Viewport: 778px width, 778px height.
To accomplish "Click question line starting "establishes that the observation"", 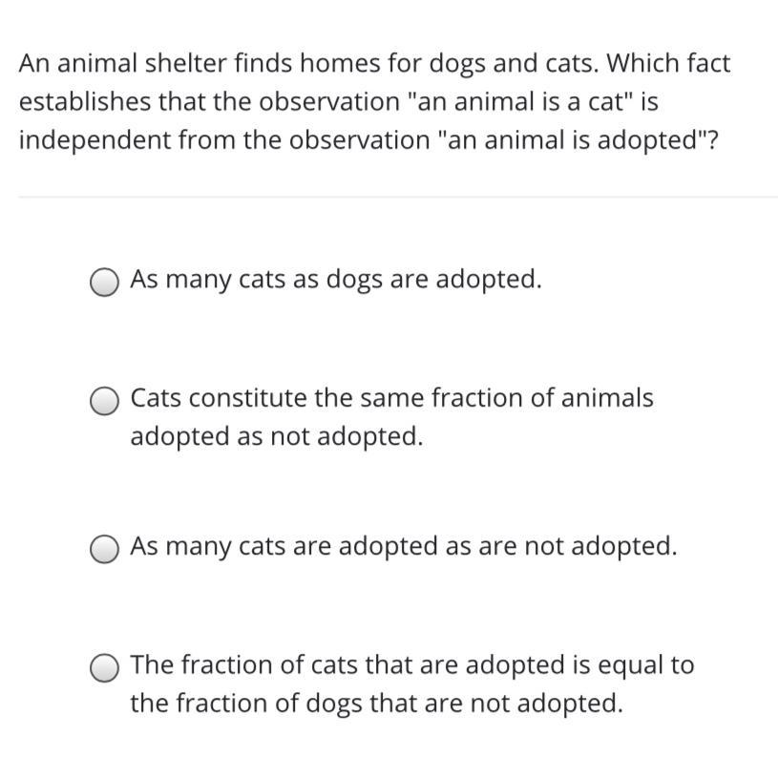I will pos(338,102).
